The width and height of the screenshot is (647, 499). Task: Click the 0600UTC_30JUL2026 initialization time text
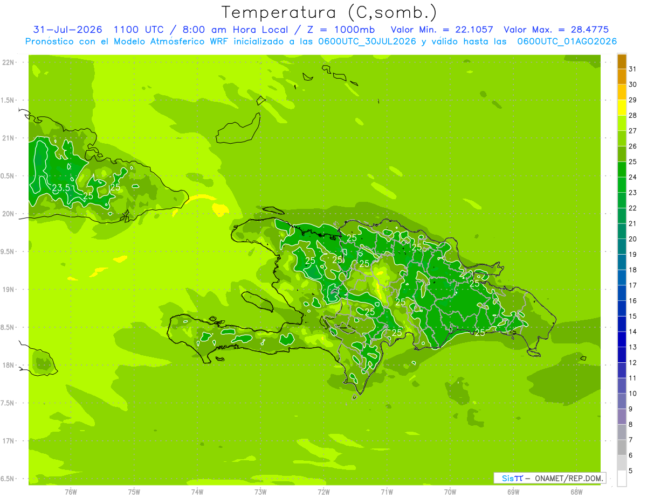click(x=367, y=41)
